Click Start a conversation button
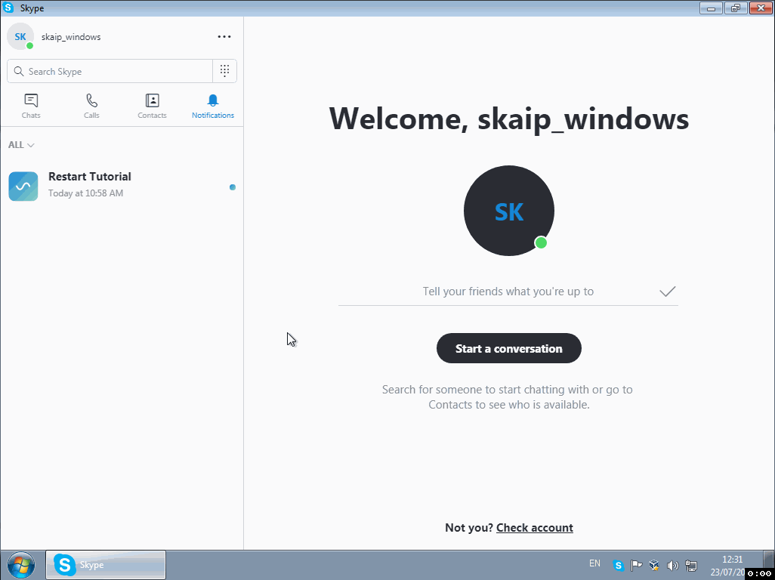The height and width of the screenshot is (580, 775). click(x=508, y=348)
